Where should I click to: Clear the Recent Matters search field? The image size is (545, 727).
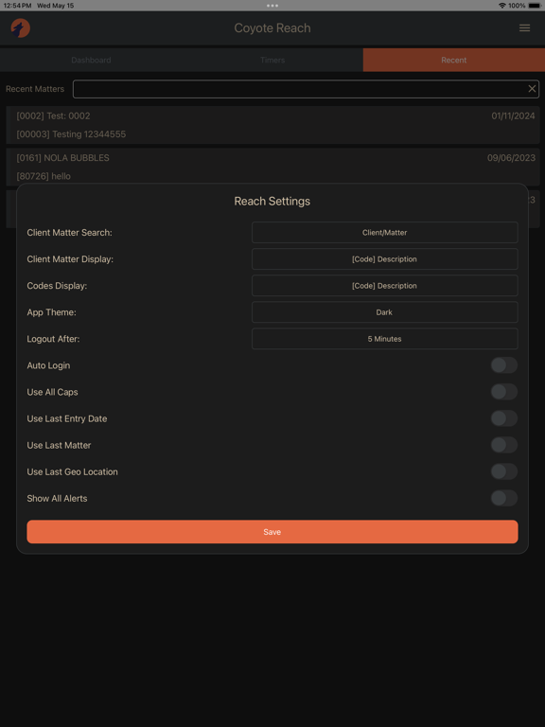pos(532,89)
